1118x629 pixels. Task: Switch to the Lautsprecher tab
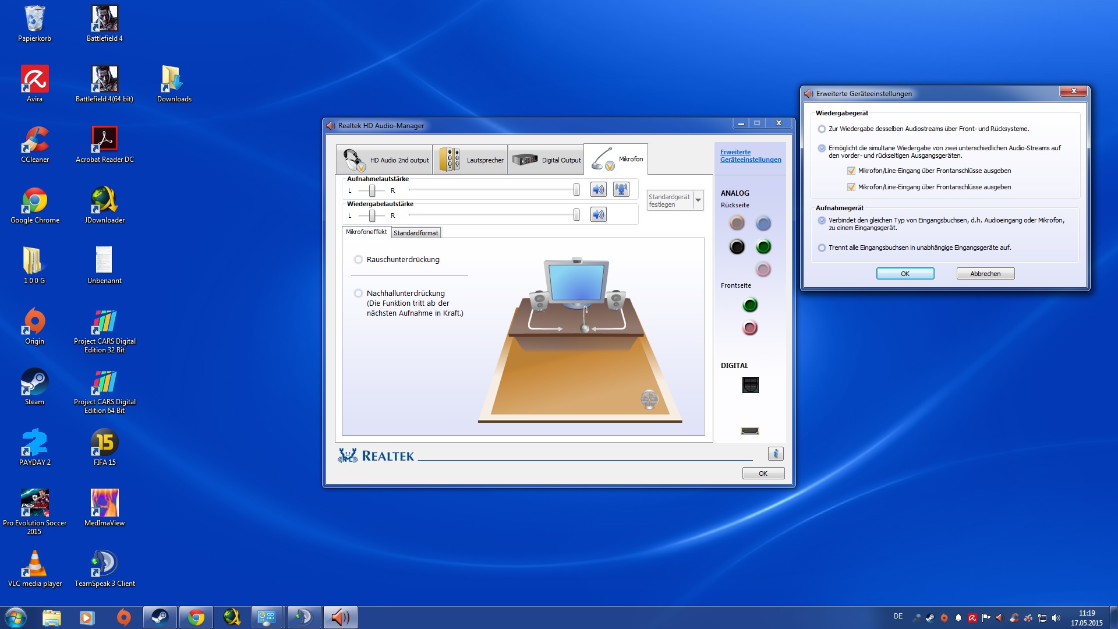(470, 160)
